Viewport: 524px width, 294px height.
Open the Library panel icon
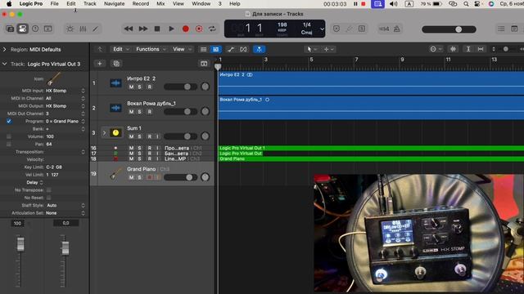click(x=10, y=29)
